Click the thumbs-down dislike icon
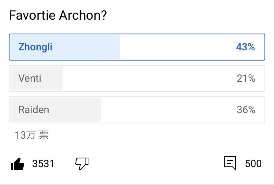 [82, 163]
